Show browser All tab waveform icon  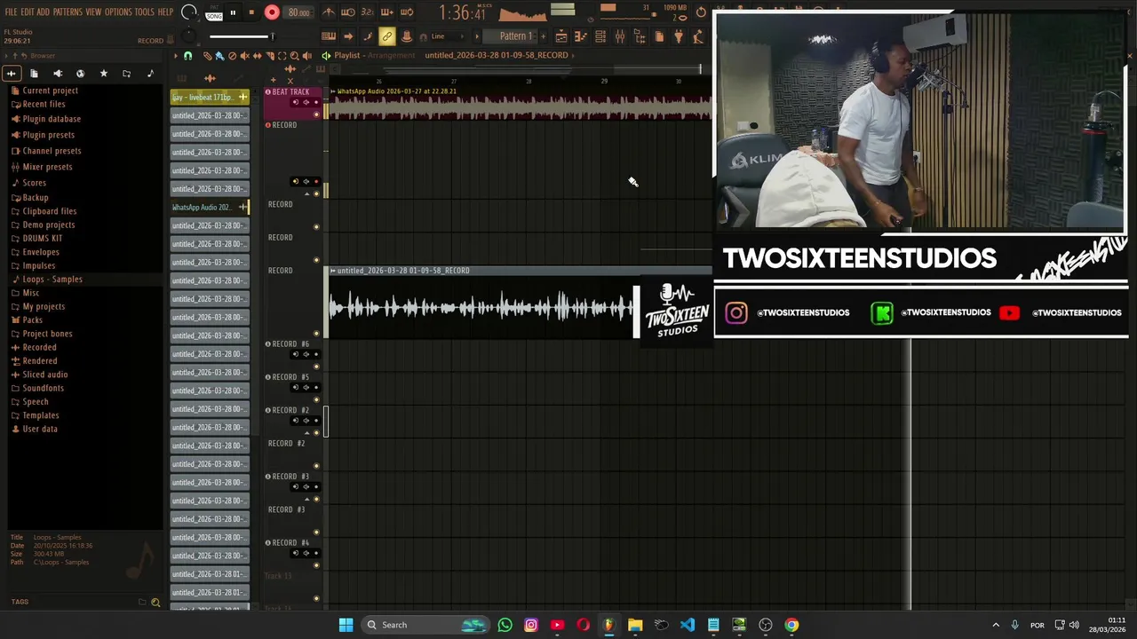12,74
